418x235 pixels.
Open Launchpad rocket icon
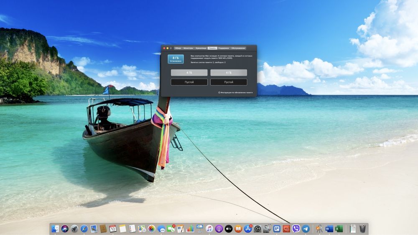(x=74, y=229)
